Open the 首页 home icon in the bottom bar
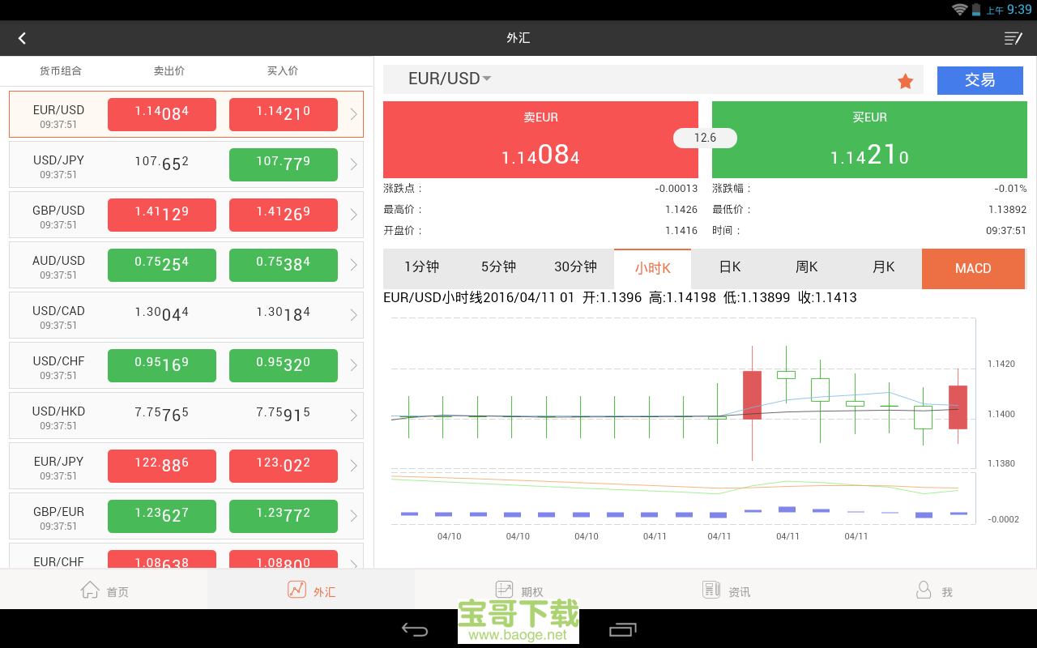 90,590
